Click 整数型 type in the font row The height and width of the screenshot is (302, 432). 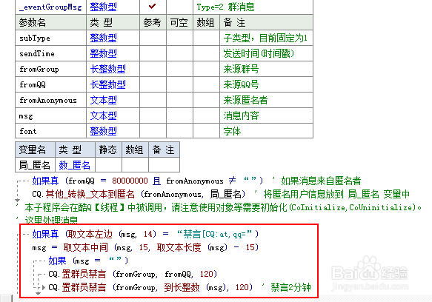tap(103, 131)
